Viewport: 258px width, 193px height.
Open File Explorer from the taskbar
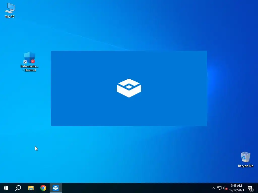click(x=31, y=188)
